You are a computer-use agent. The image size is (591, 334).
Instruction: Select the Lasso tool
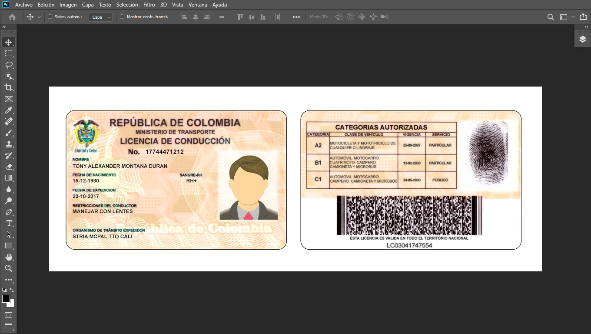9,65
